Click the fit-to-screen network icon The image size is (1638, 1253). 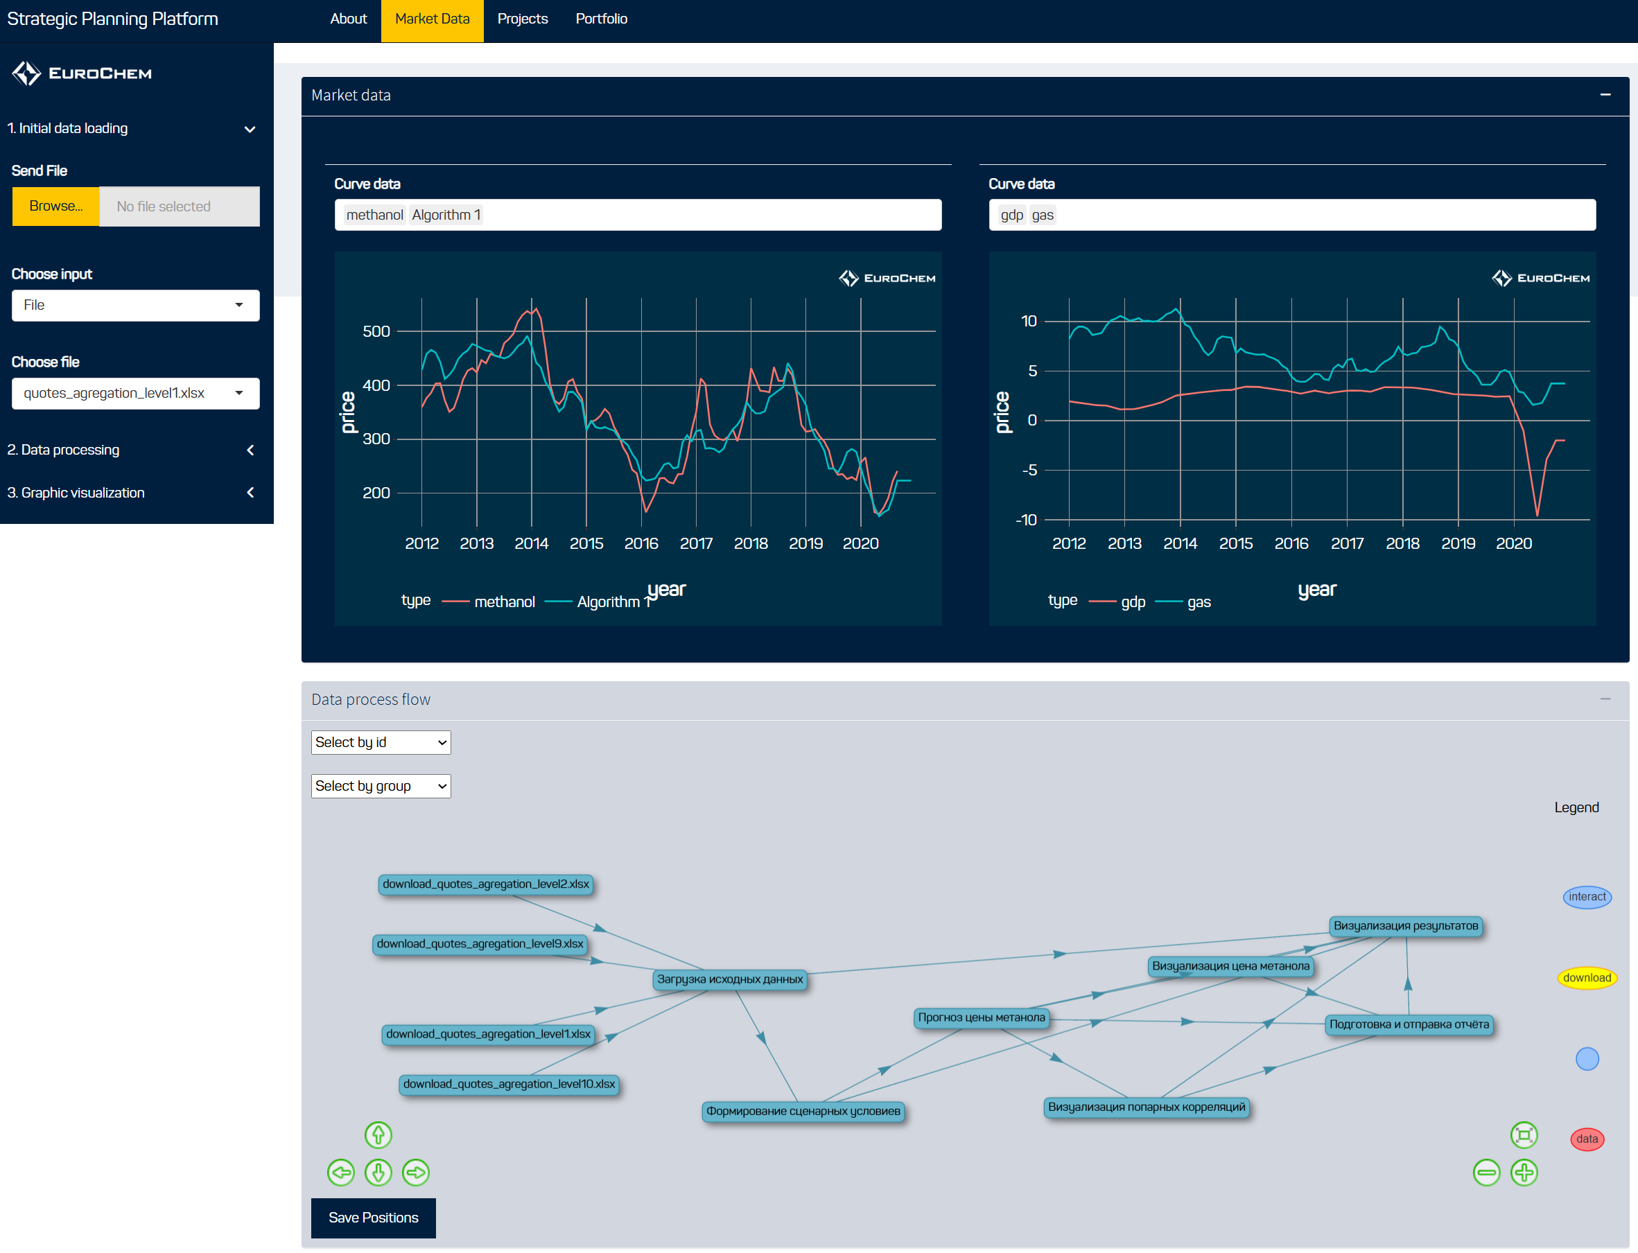click(1523, 1134)
